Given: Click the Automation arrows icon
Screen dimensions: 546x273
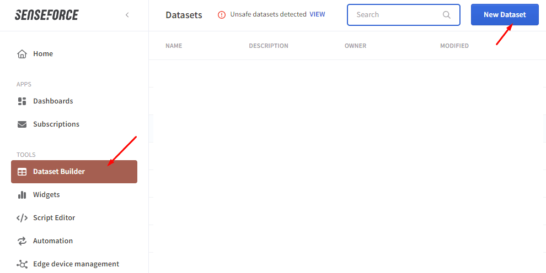Looking at the screenshot, I should (22, 241).
